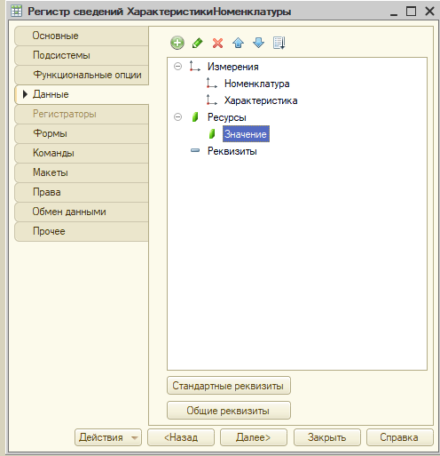Click the Измерения axis icon
The height and width of the screenshot is (456, 440).
[194, 66]
